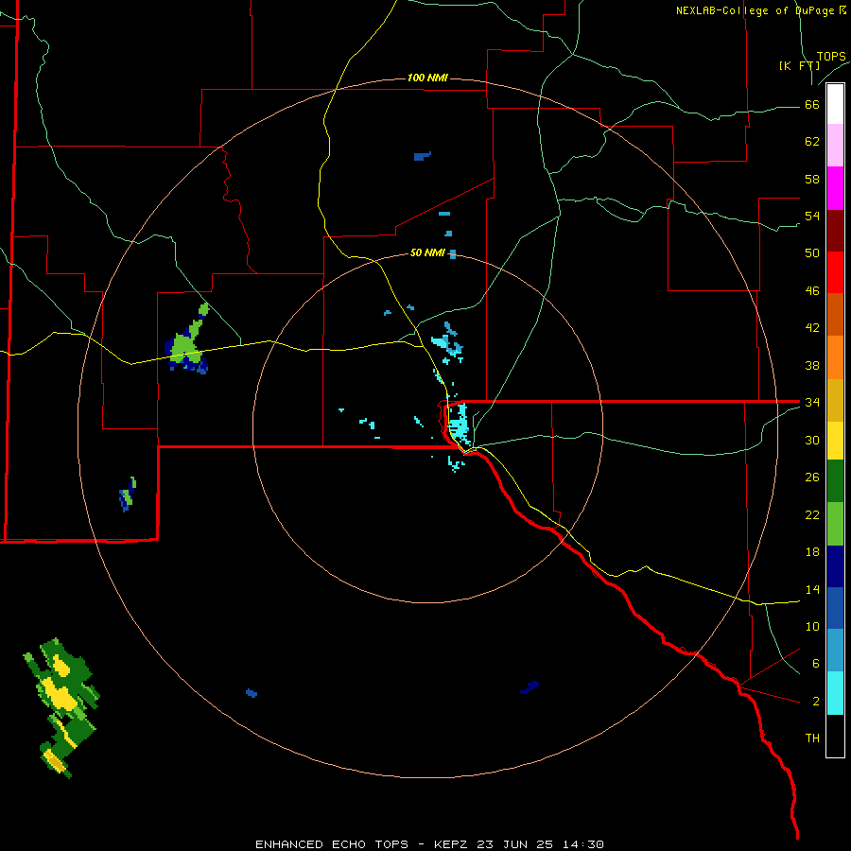Select the light green legend band
This screenshot has height=851, width=851.
pos(835,524)
